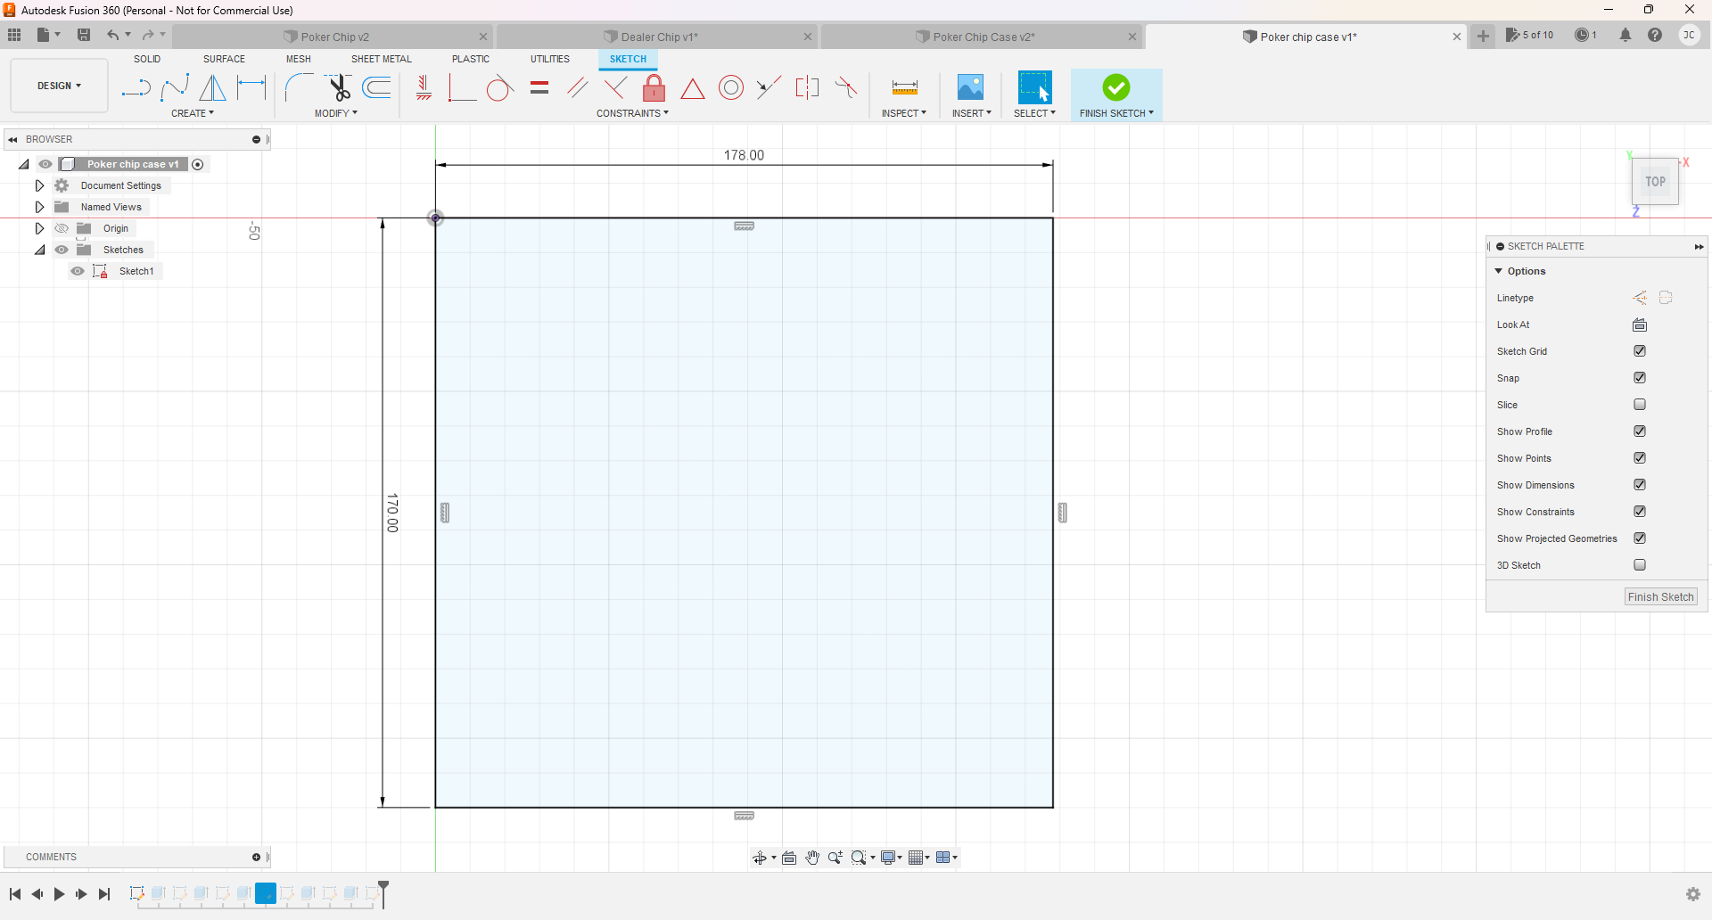The height and width of the screenshot is (920, 1712).
Task: Select the highlighted blue timeline feature
Action: (x=266, y=893)
